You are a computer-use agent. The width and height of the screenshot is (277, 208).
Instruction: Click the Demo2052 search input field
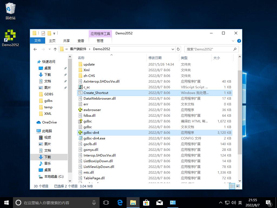(x=208, y=49)
